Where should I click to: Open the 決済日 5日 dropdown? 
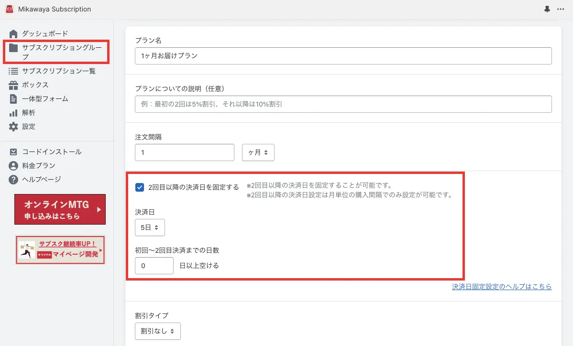click(150, 228)
